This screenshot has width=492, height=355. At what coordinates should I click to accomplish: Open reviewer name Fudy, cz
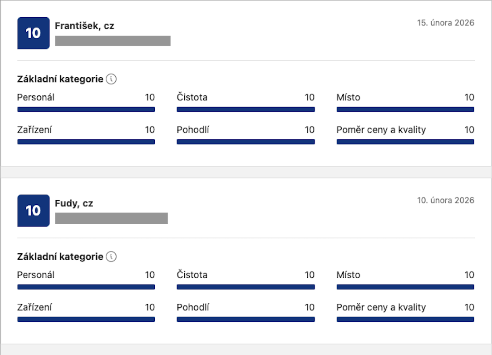(74, 203)
